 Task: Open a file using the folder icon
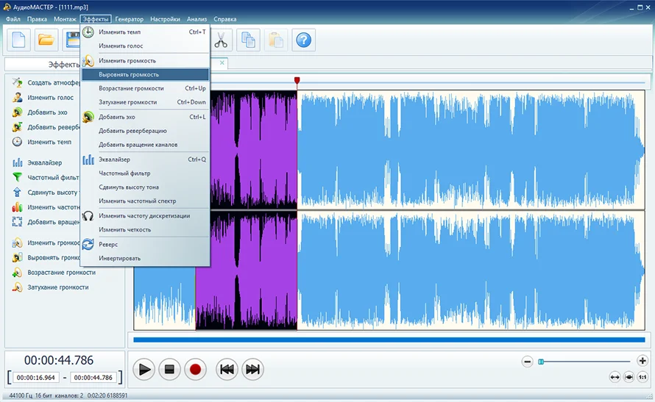pos(46,40)
